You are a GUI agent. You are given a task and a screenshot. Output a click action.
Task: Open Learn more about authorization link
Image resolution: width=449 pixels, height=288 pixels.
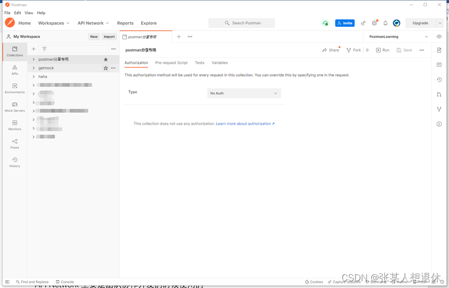coord(245,124)
